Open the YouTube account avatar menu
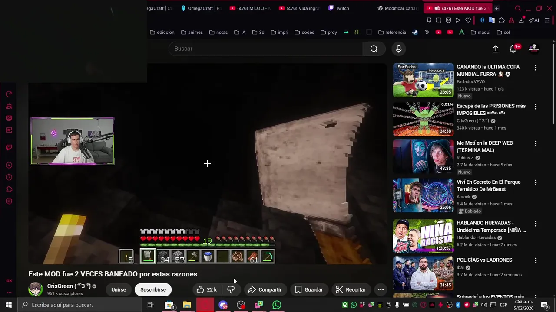Image resolution: width=556 pixels, height=312 pixels. pos(534,49)
